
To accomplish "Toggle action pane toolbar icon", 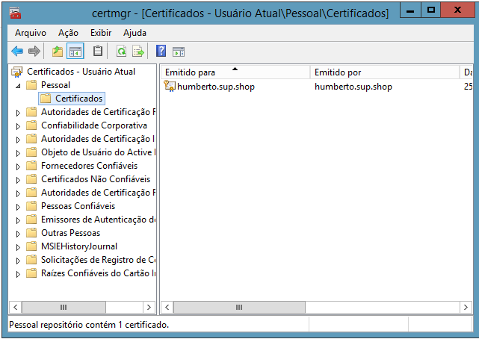I will pos(179,52).
